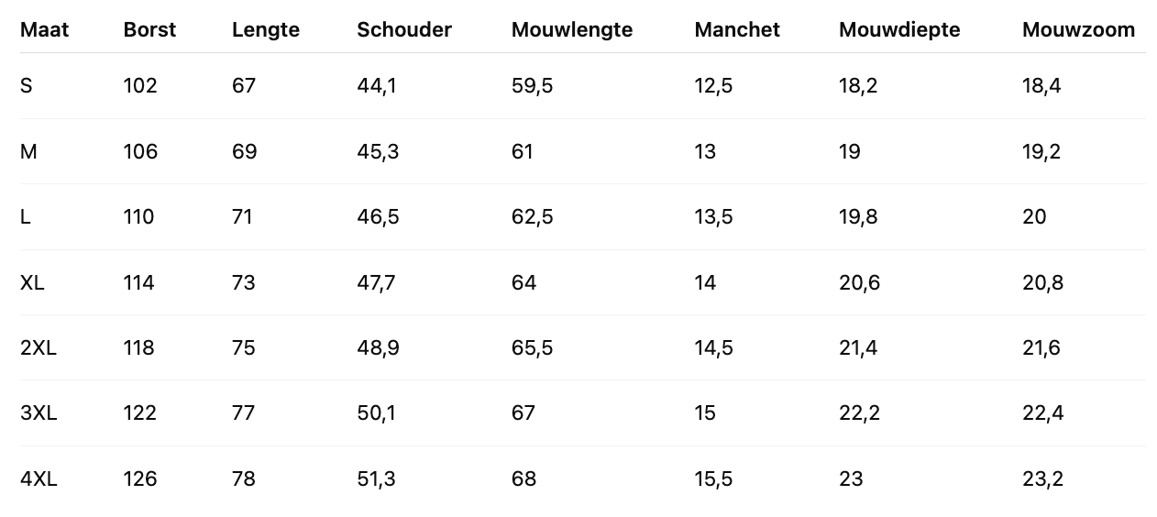Select the 4XL size row label
Screen dimensions: 1157x517
point(39,479)
